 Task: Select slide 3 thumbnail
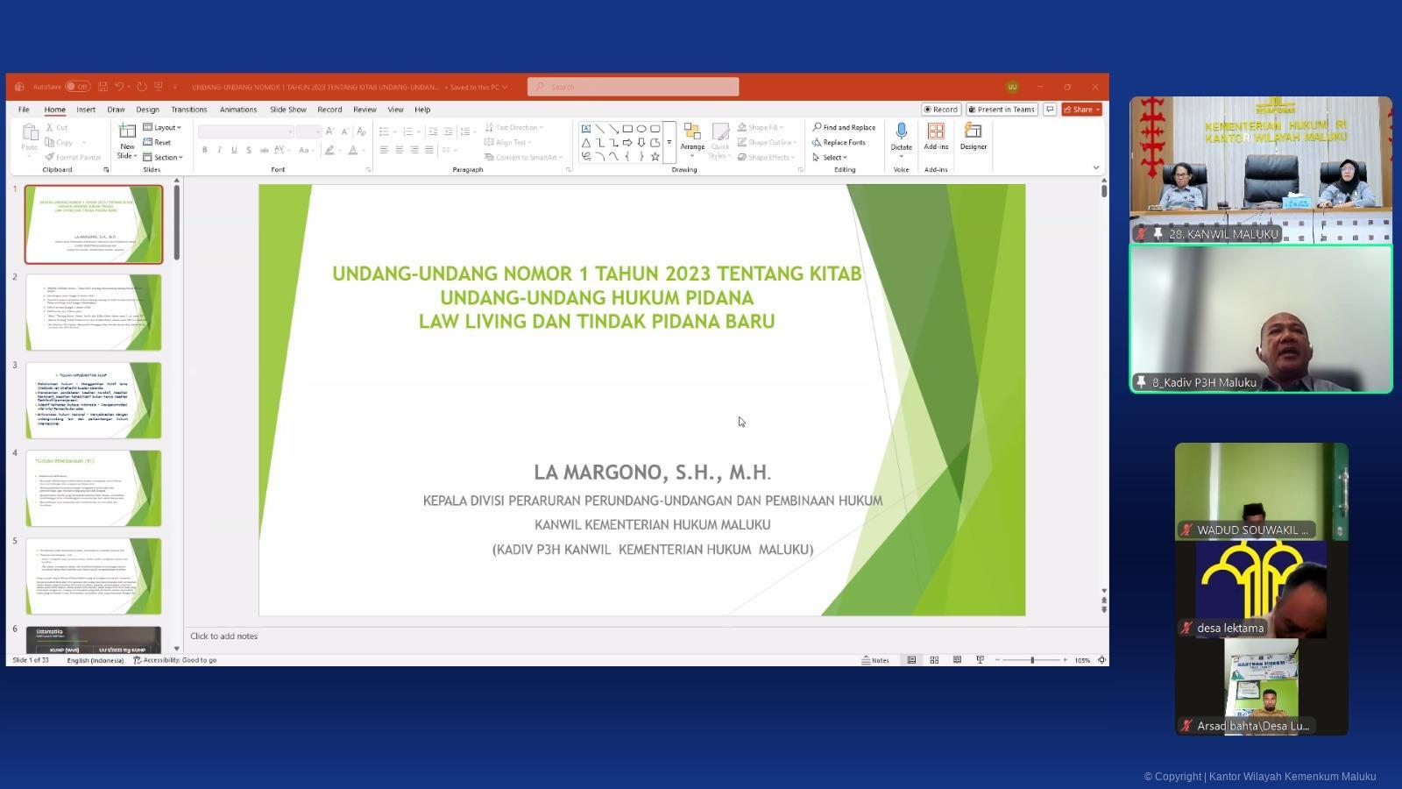(x=94, y=400)
